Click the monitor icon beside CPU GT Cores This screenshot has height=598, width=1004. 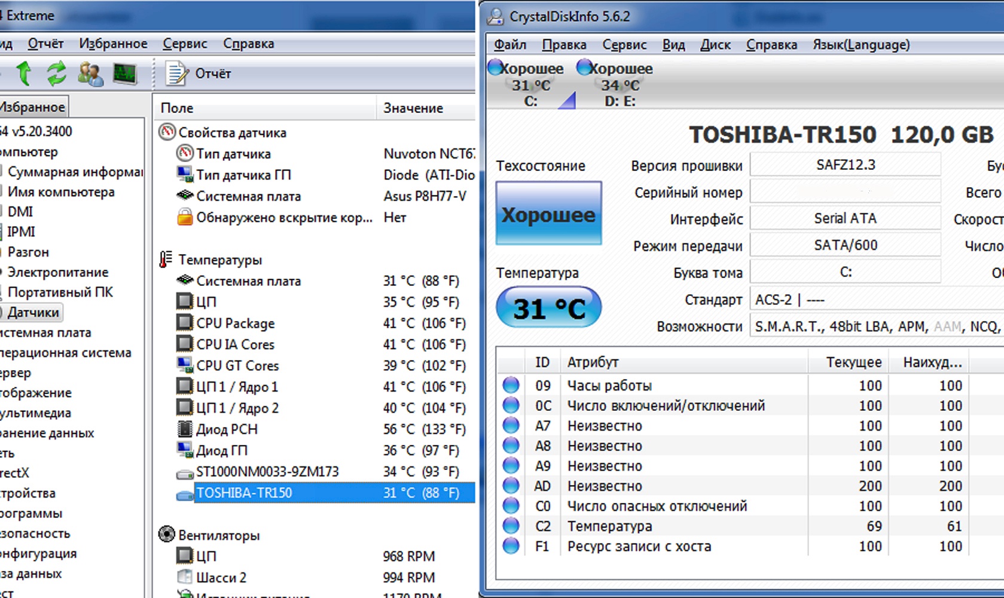click(185, 365)
